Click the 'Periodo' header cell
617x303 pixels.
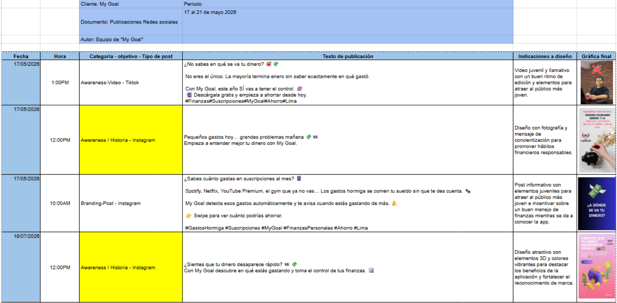pyautogui.click(x=348, y=4)
